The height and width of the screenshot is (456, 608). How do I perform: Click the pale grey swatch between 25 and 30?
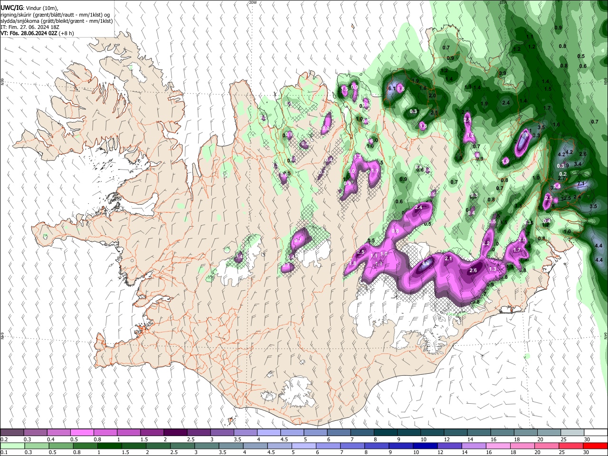(x=572, y=433)
